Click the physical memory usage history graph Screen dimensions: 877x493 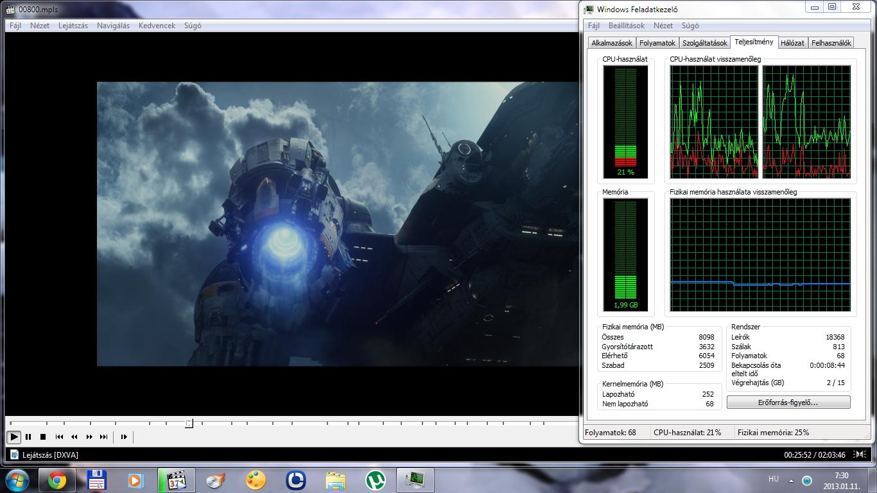pos(760,255)
